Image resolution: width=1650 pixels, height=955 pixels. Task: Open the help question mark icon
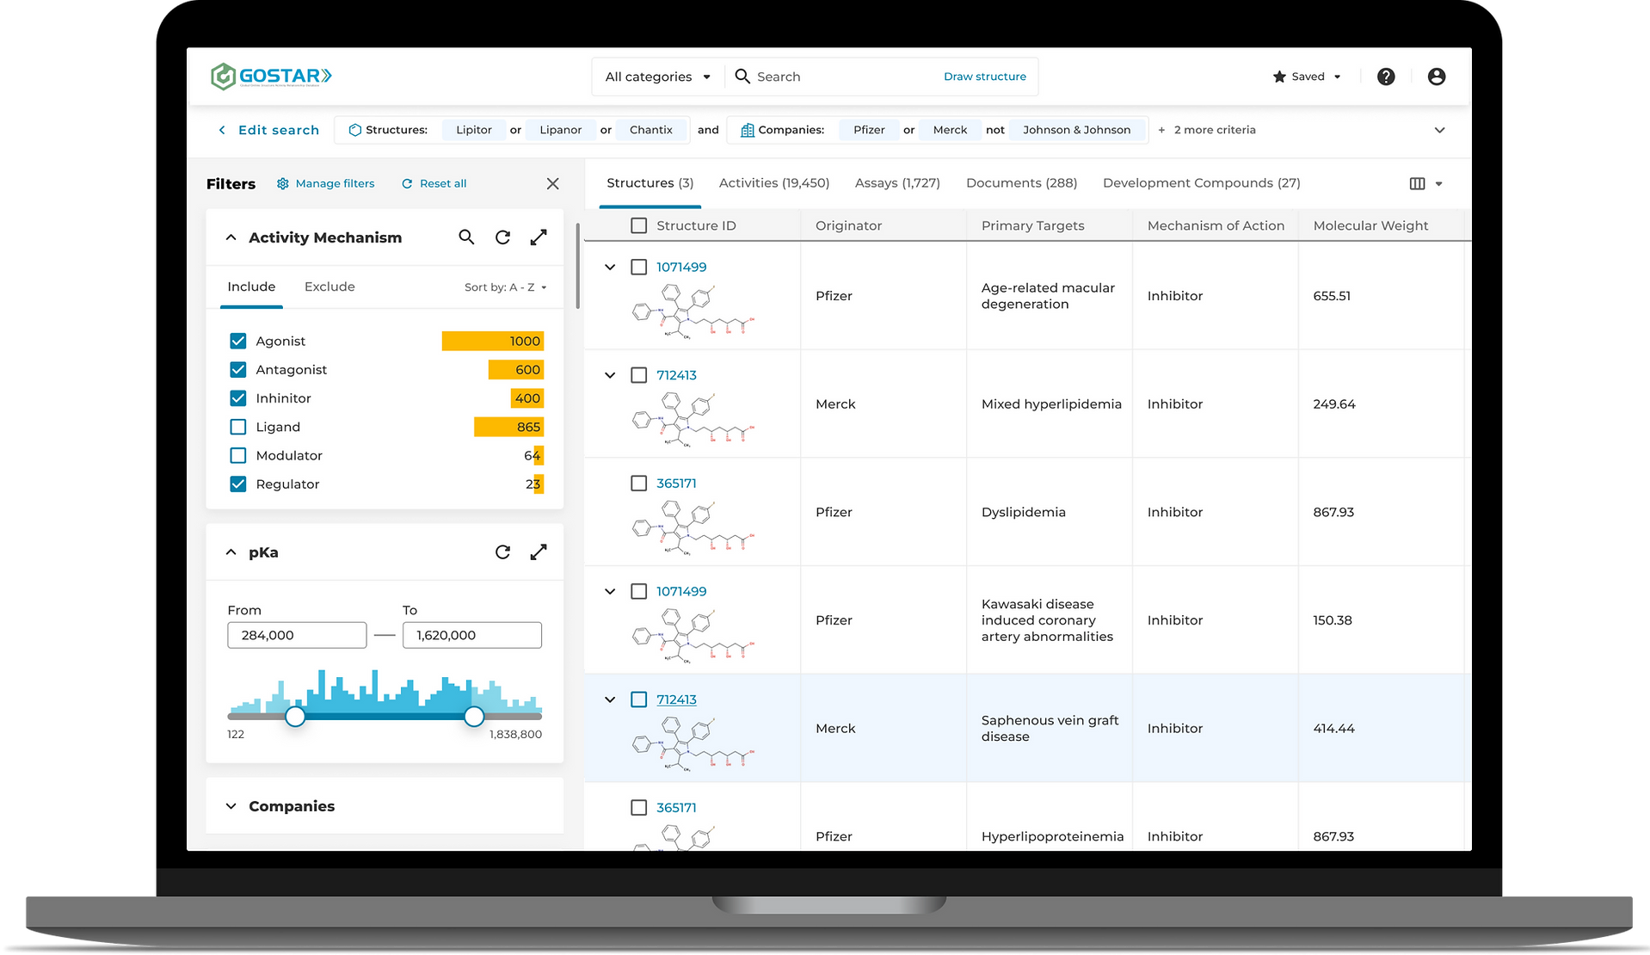1385,77
